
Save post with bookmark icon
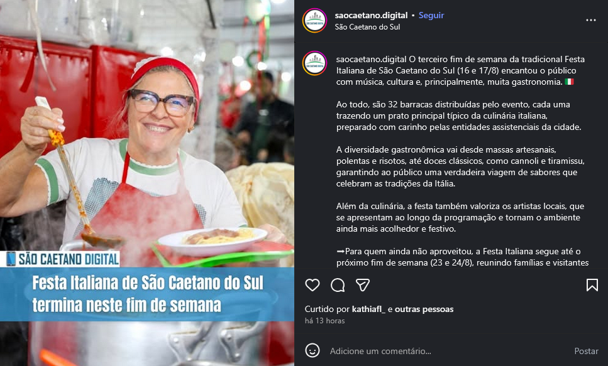click(592, 285)
